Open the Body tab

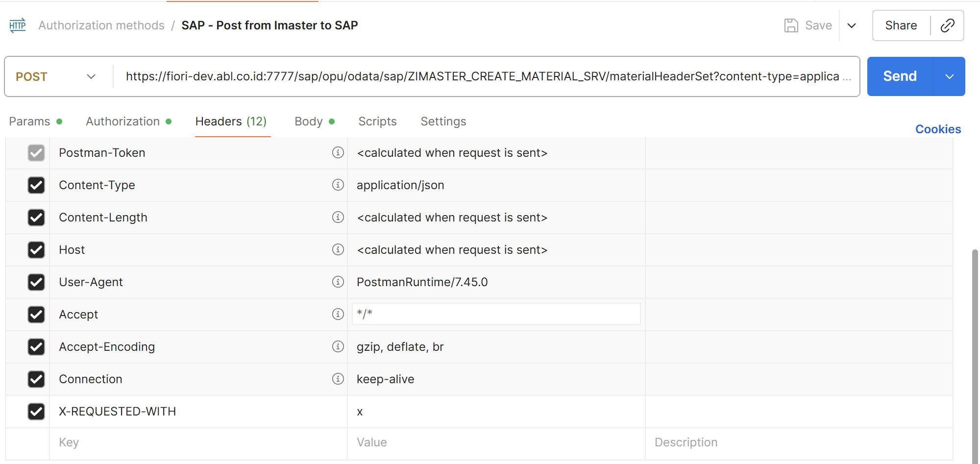[315, 122]
